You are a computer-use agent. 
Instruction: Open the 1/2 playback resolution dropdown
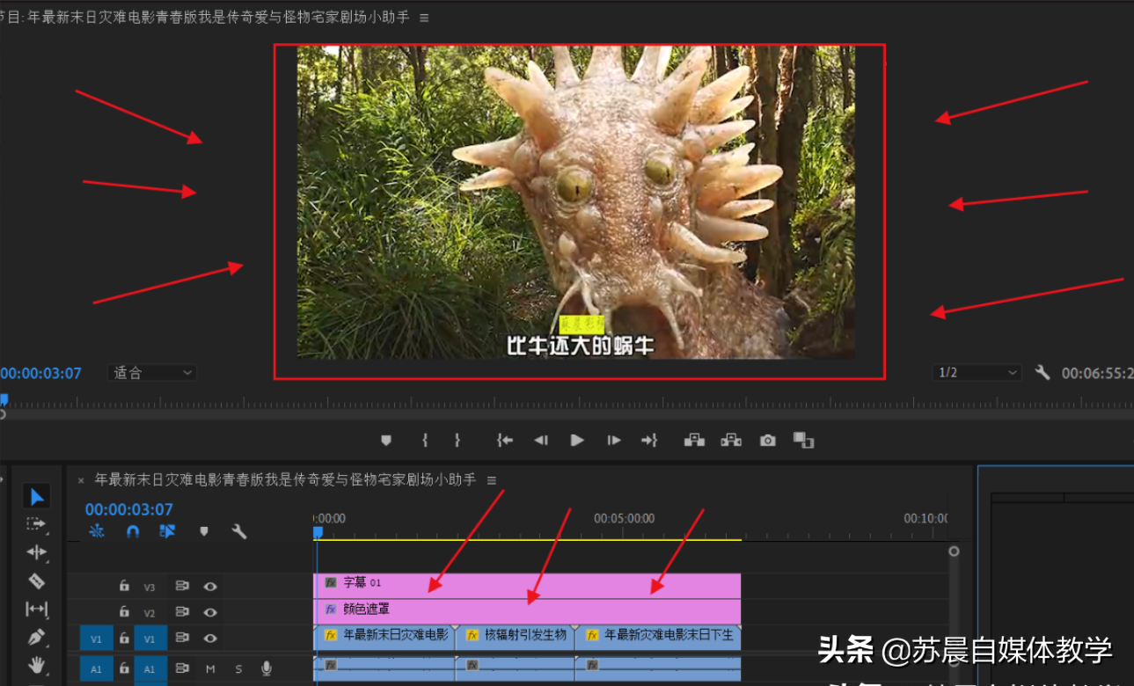[977, 373]
